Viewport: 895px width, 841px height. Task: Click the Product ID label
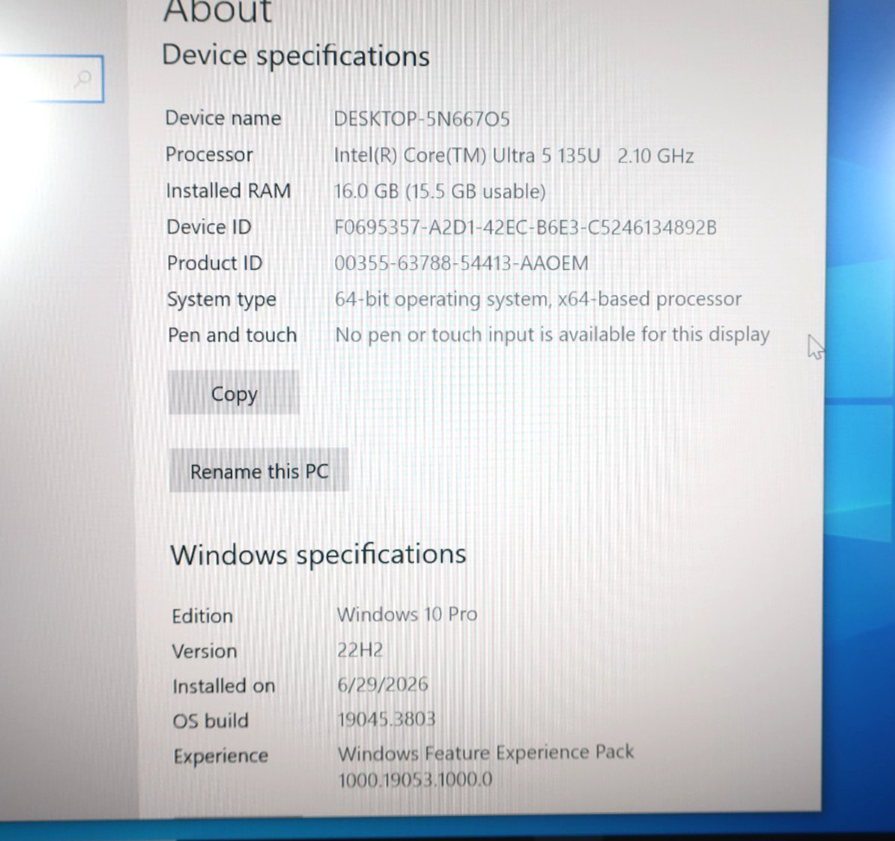pyautogui.click(x=215, y=263)
